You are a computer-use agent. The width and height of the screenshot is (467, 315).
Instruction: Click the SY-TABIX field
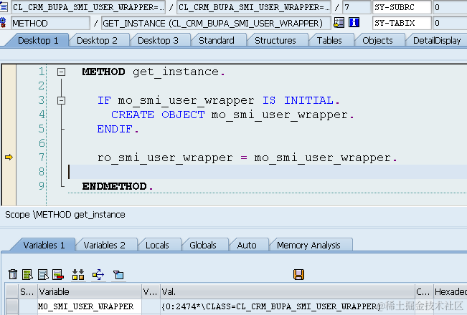click(402, 23)
